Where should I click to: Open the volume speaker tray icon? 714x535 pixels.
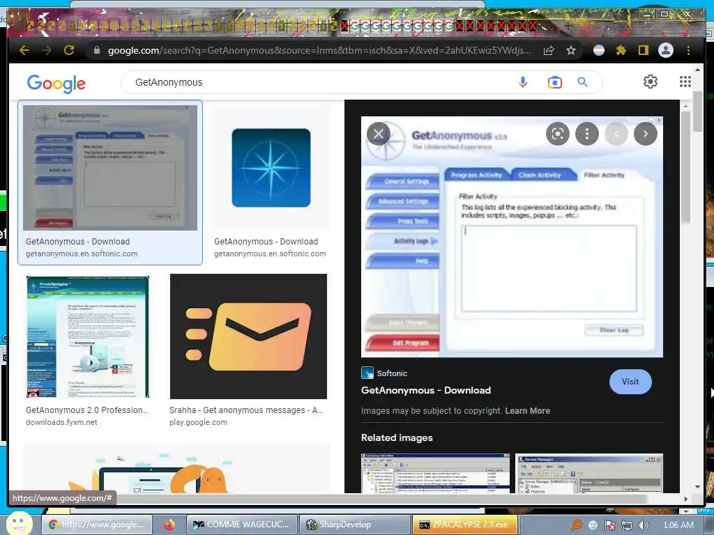tap(644, 525)
